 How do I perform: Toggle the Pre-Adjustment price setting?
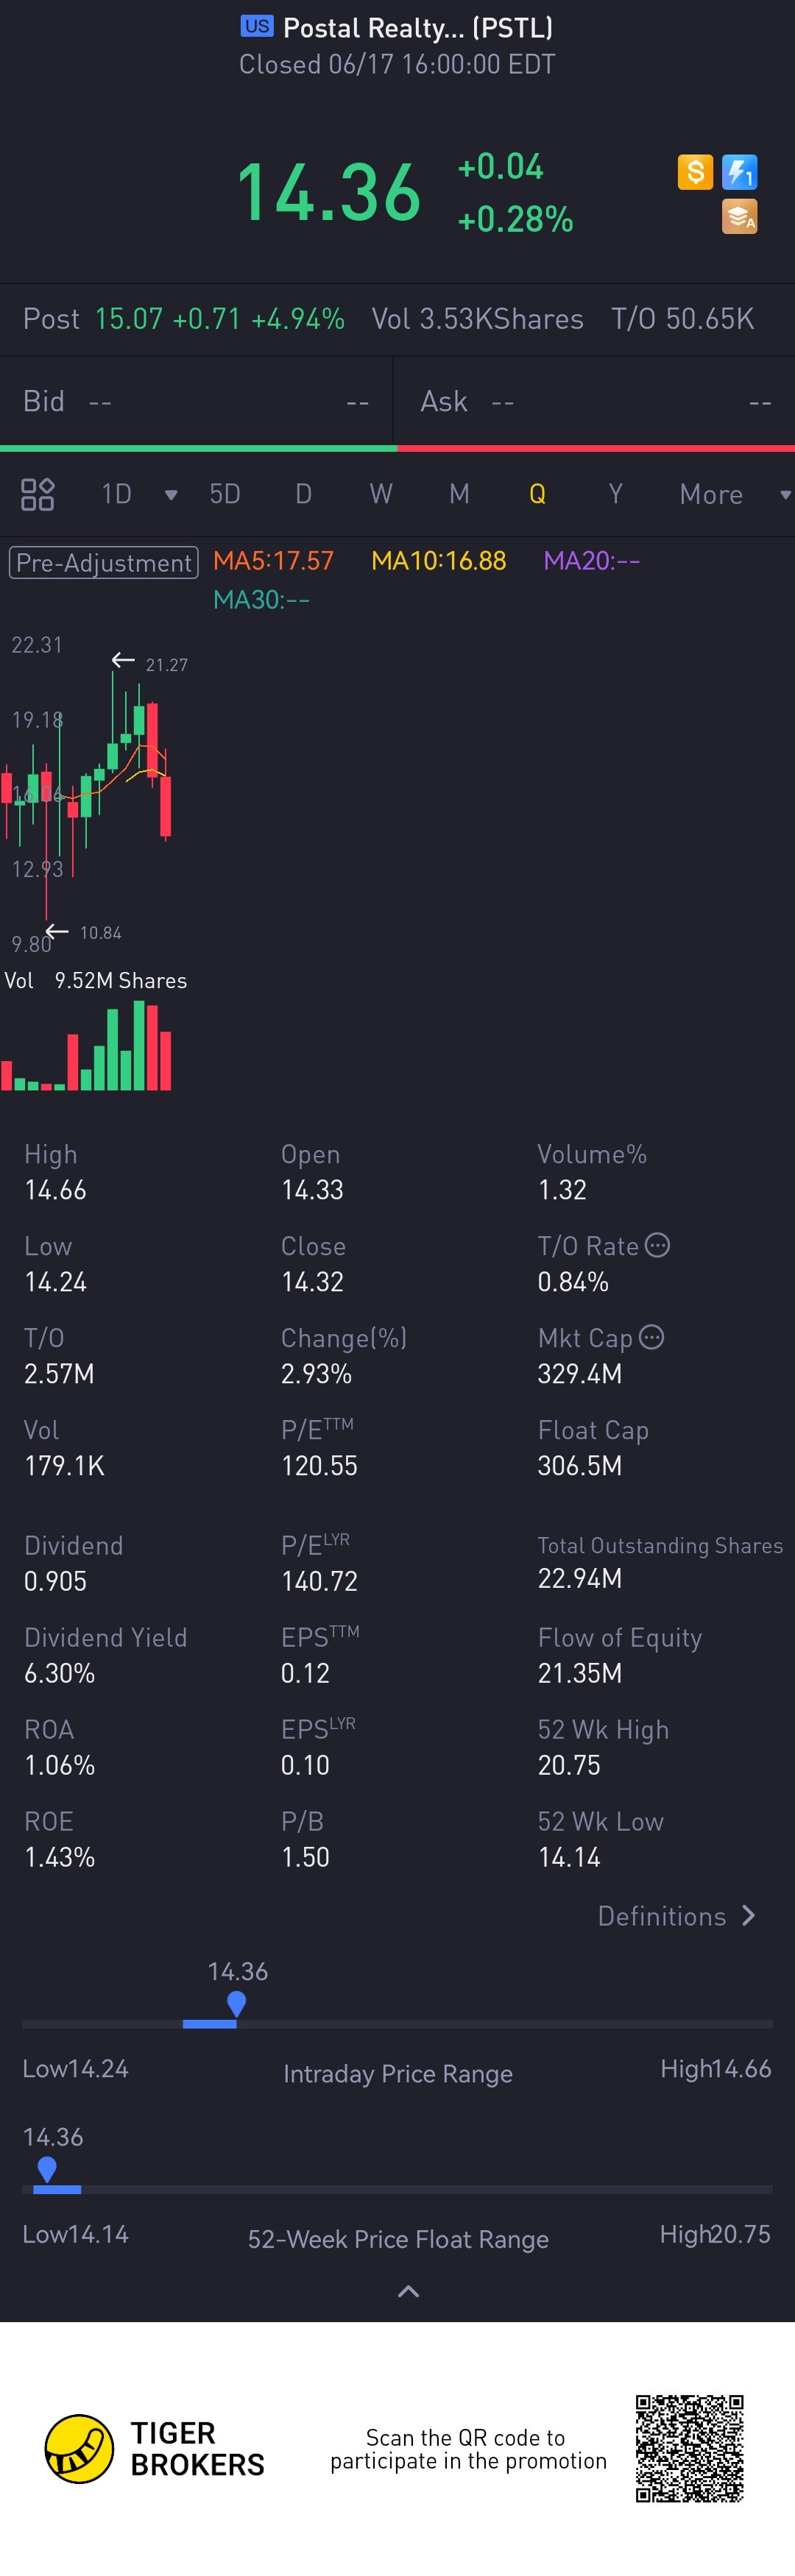[104, 562]
